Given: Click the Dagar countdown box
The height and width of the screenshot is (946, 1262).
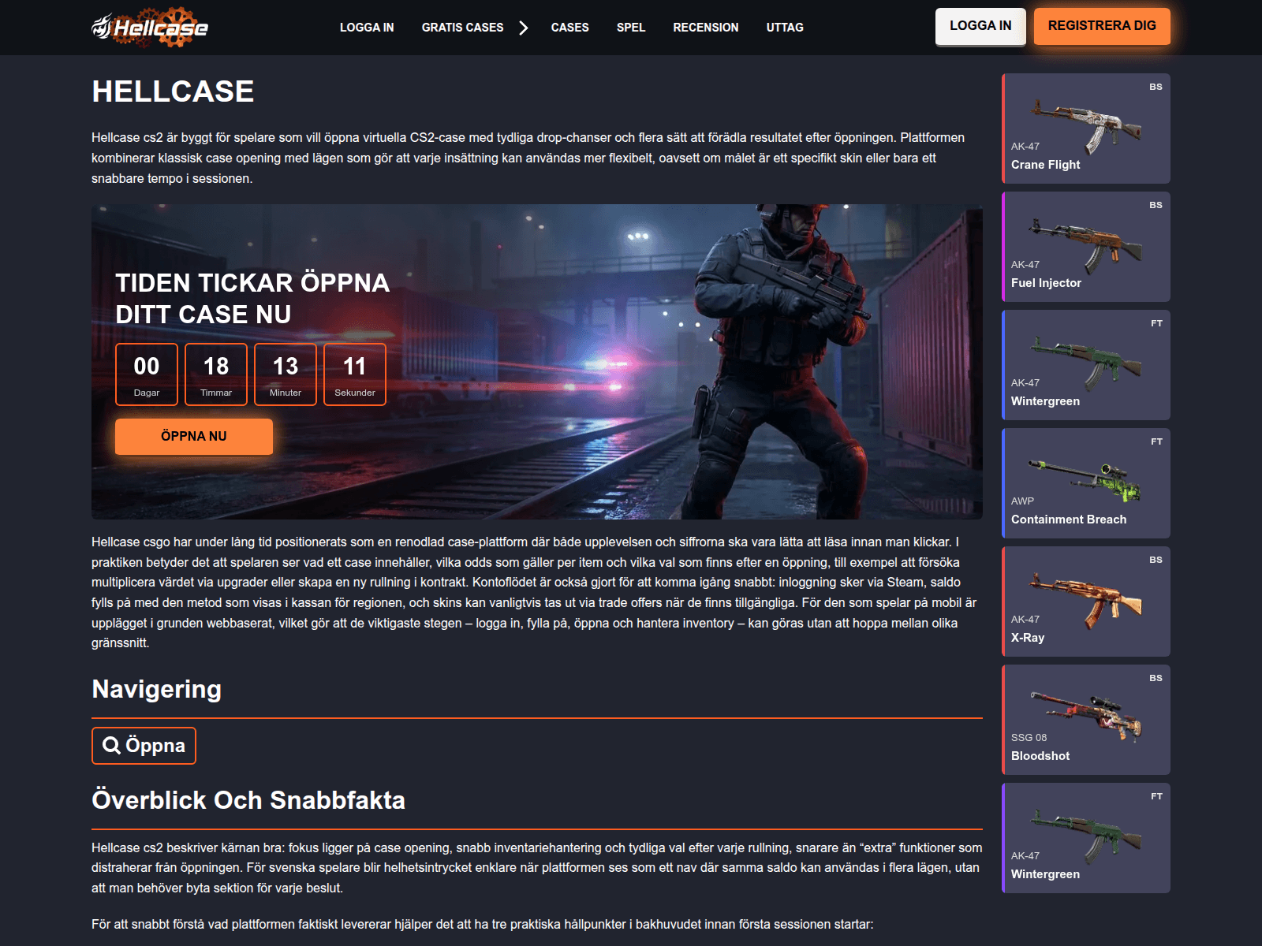Looking at the screenshot, I should pyautogui.click(x=147, y=374).
